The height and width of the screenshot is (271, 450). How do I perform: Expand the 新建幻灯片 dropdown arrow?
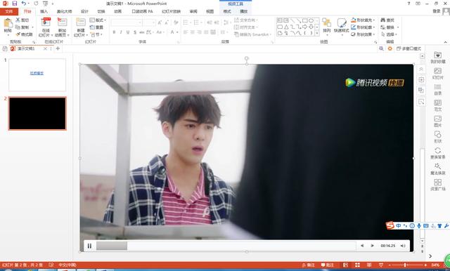pyautogui.click(x=87, y=35)
